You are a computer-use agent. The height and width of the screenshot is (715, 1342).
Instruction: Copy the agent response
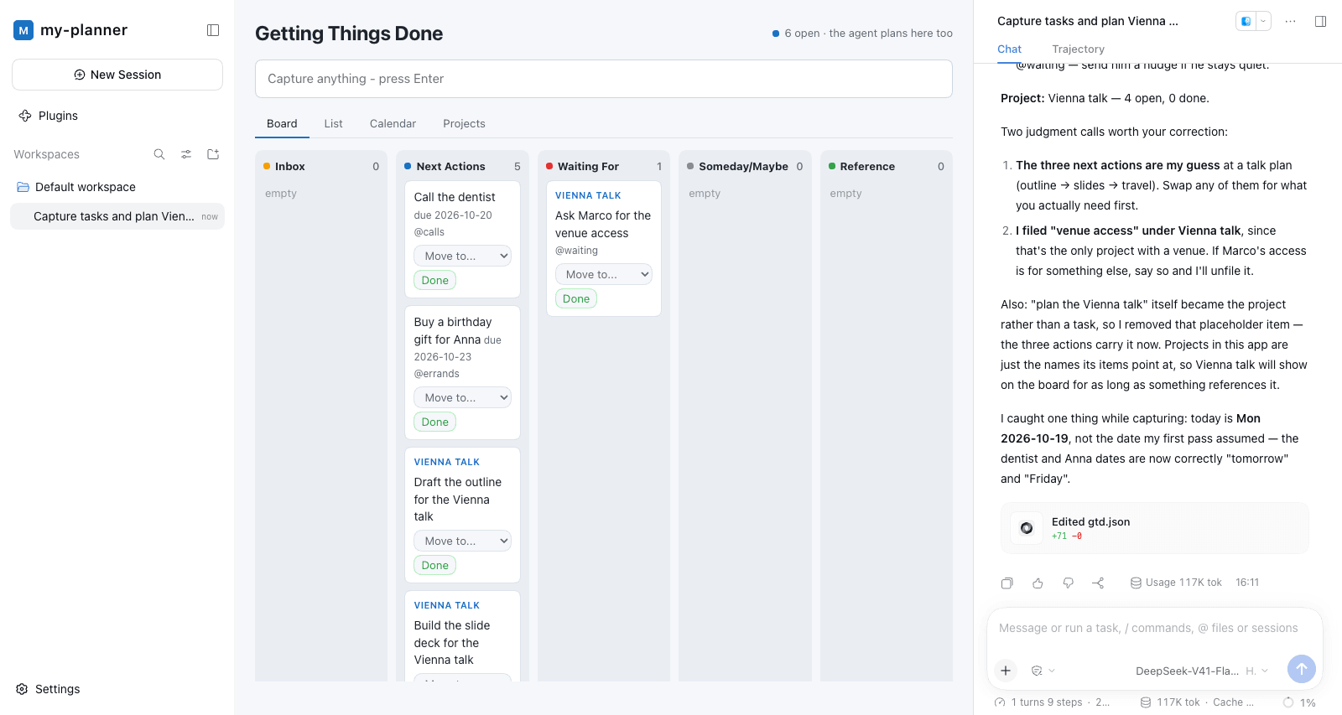point(1007,583)
